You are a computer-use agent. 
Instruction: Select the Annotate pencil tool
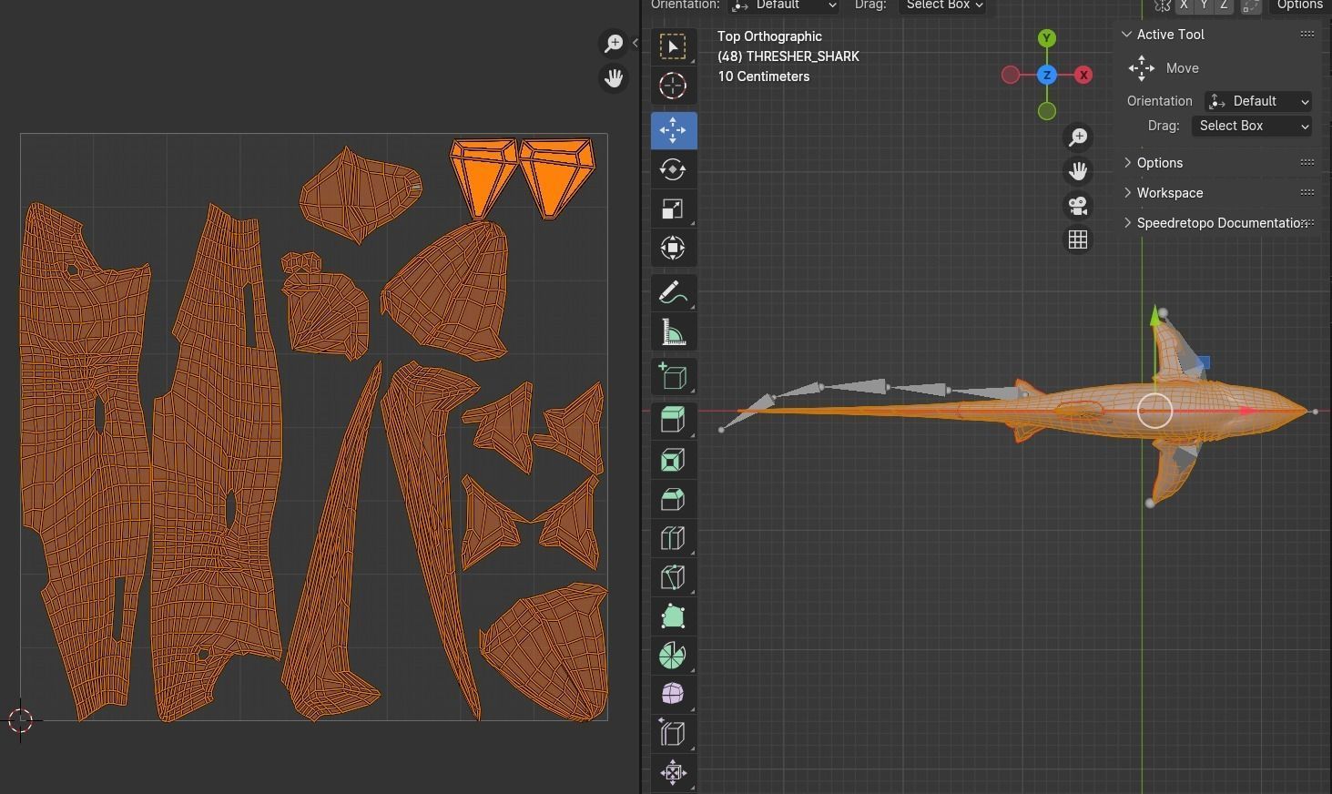click(673, 293)
